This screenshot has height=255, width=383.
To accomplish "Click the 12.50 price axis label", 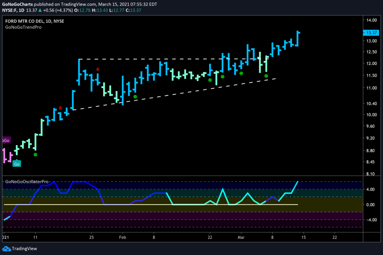I will [x=371, y=52].
